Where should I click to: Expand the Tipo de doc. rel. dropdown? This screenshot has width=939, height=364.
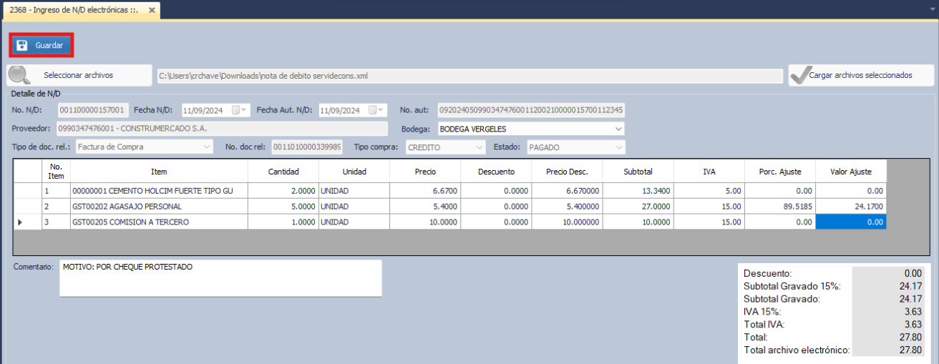tap(207, 147)
